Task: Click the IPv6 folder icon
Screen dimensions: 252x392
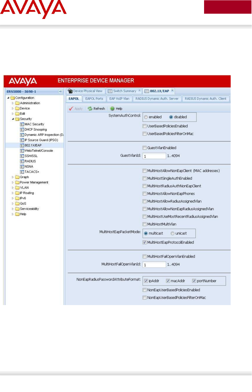Action: [x=17, y=198]
